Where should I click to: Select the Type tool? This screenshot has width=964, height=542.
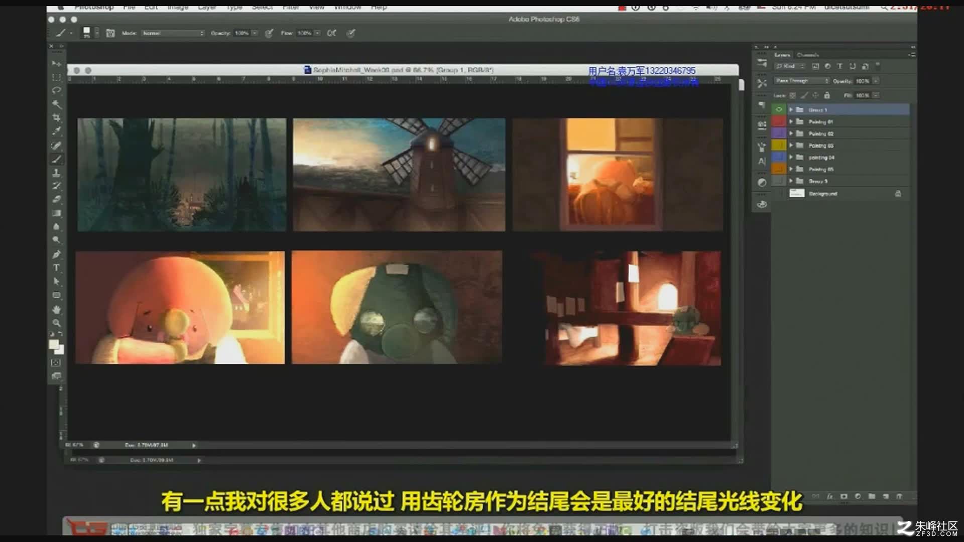[56, 268]
